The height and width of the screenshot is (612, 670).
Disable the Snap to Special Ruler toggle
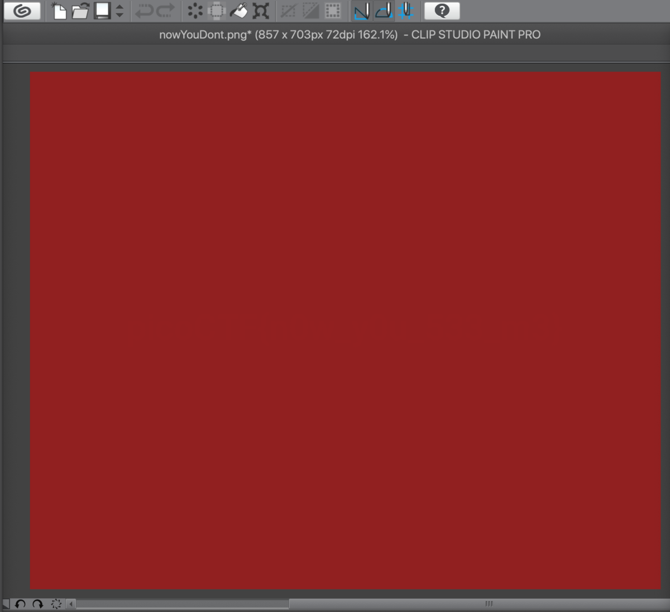click(x=384, y=10)
